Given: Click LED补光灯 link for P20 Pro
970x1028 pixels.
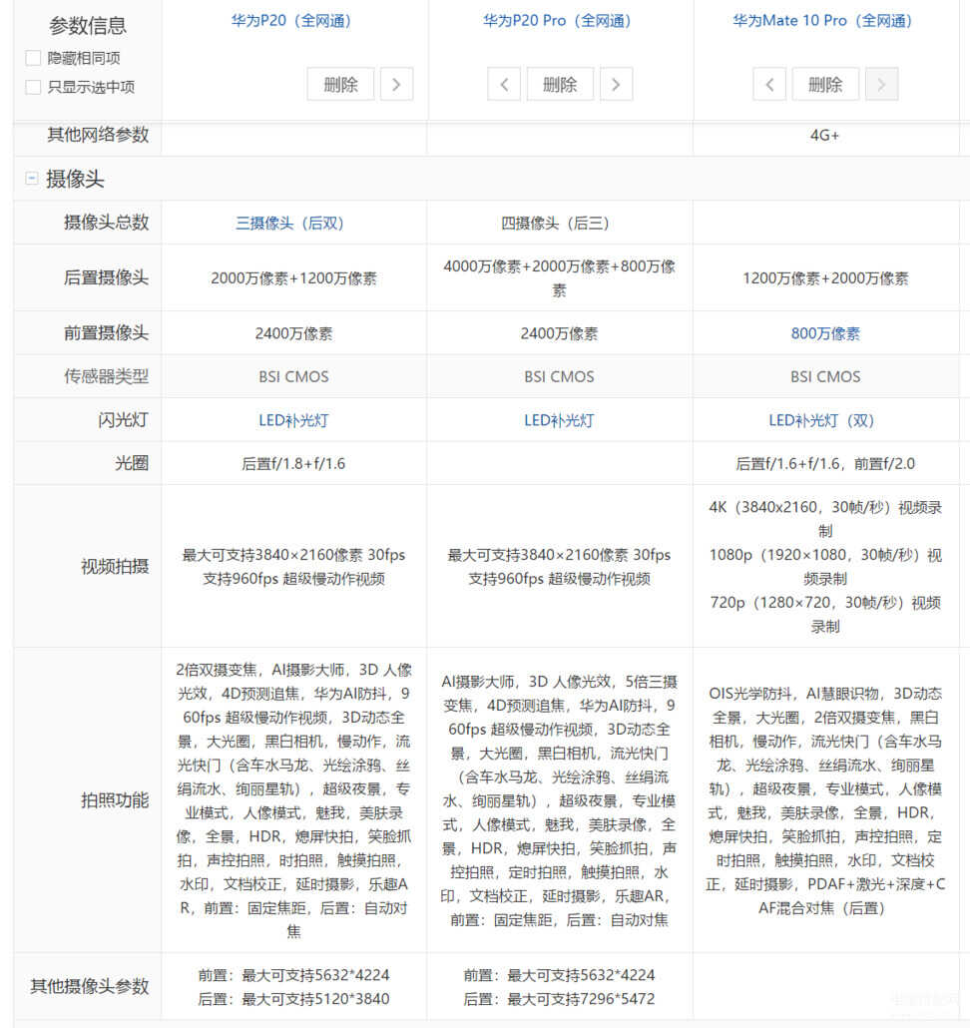Looking at the screenshot, I should [559, 420].
